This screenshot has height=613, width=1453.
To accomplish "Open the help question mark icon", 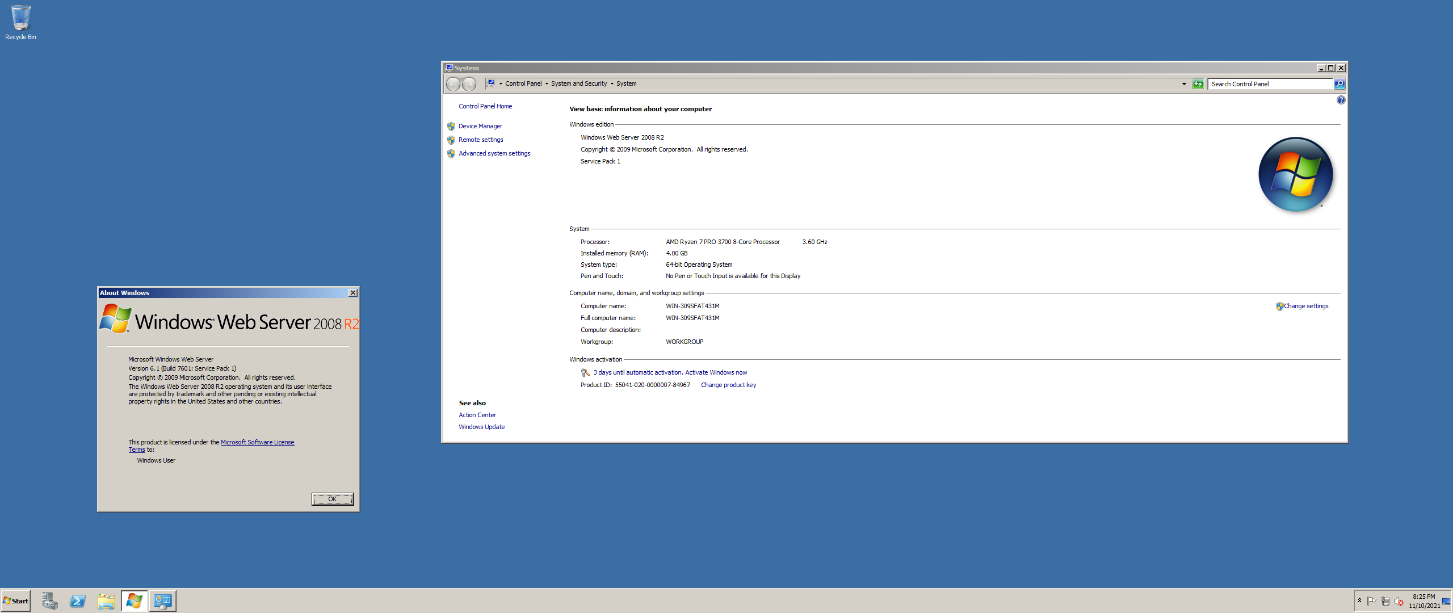I will click(x=1341, y=100).
